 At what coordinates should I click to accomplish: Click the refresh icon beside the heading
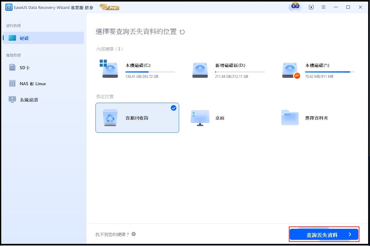pos(182,32)
